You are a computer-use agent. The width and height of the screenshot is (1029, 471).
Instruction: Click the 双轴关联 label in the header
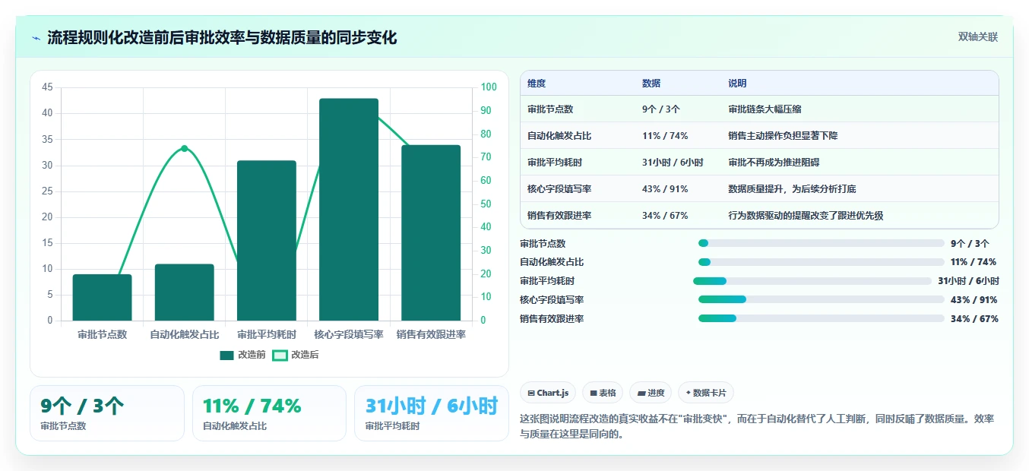coord(977,36)
